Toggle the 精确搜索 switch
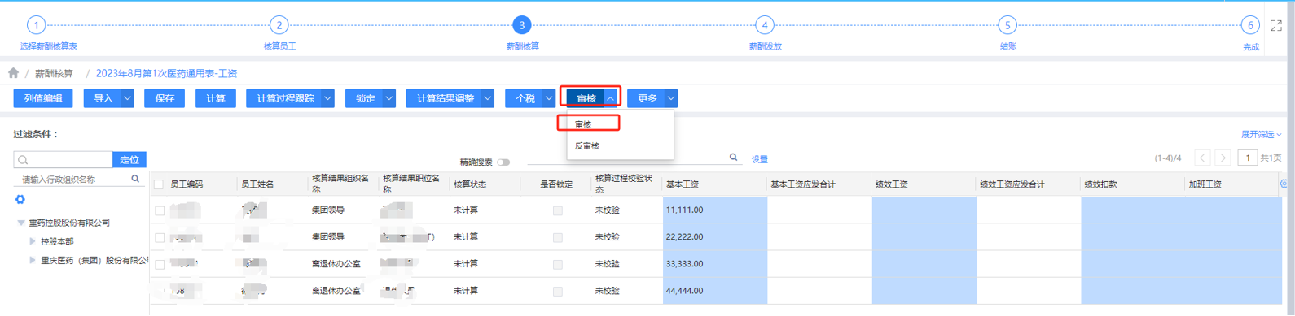Viewport: 1295px width, 316px height. click(503, 162)
